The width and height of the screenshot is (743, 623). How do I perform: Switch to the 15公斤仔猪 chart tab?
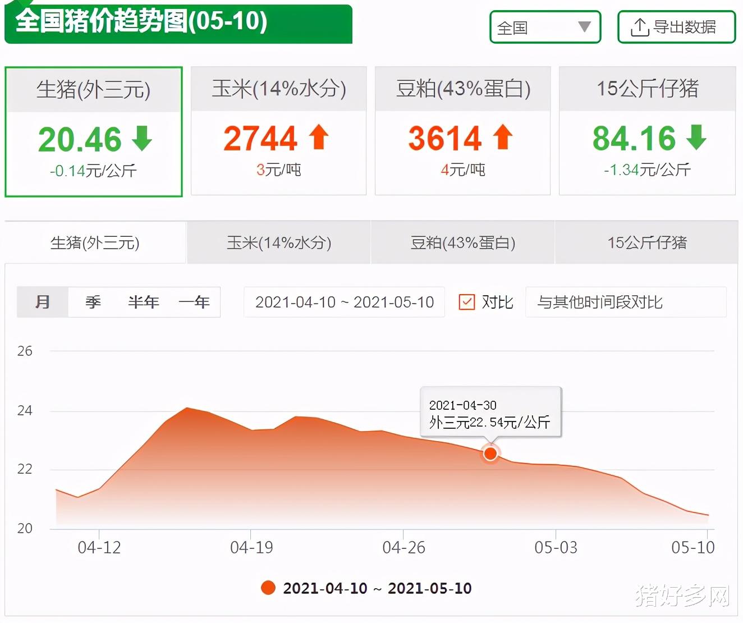point(647,242)
